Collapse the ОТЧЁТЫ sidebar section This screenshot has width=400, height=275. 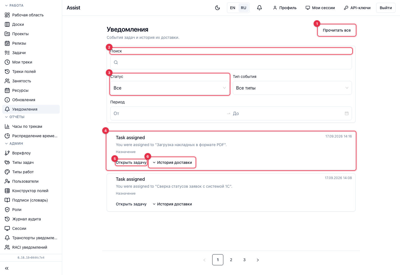15,117
